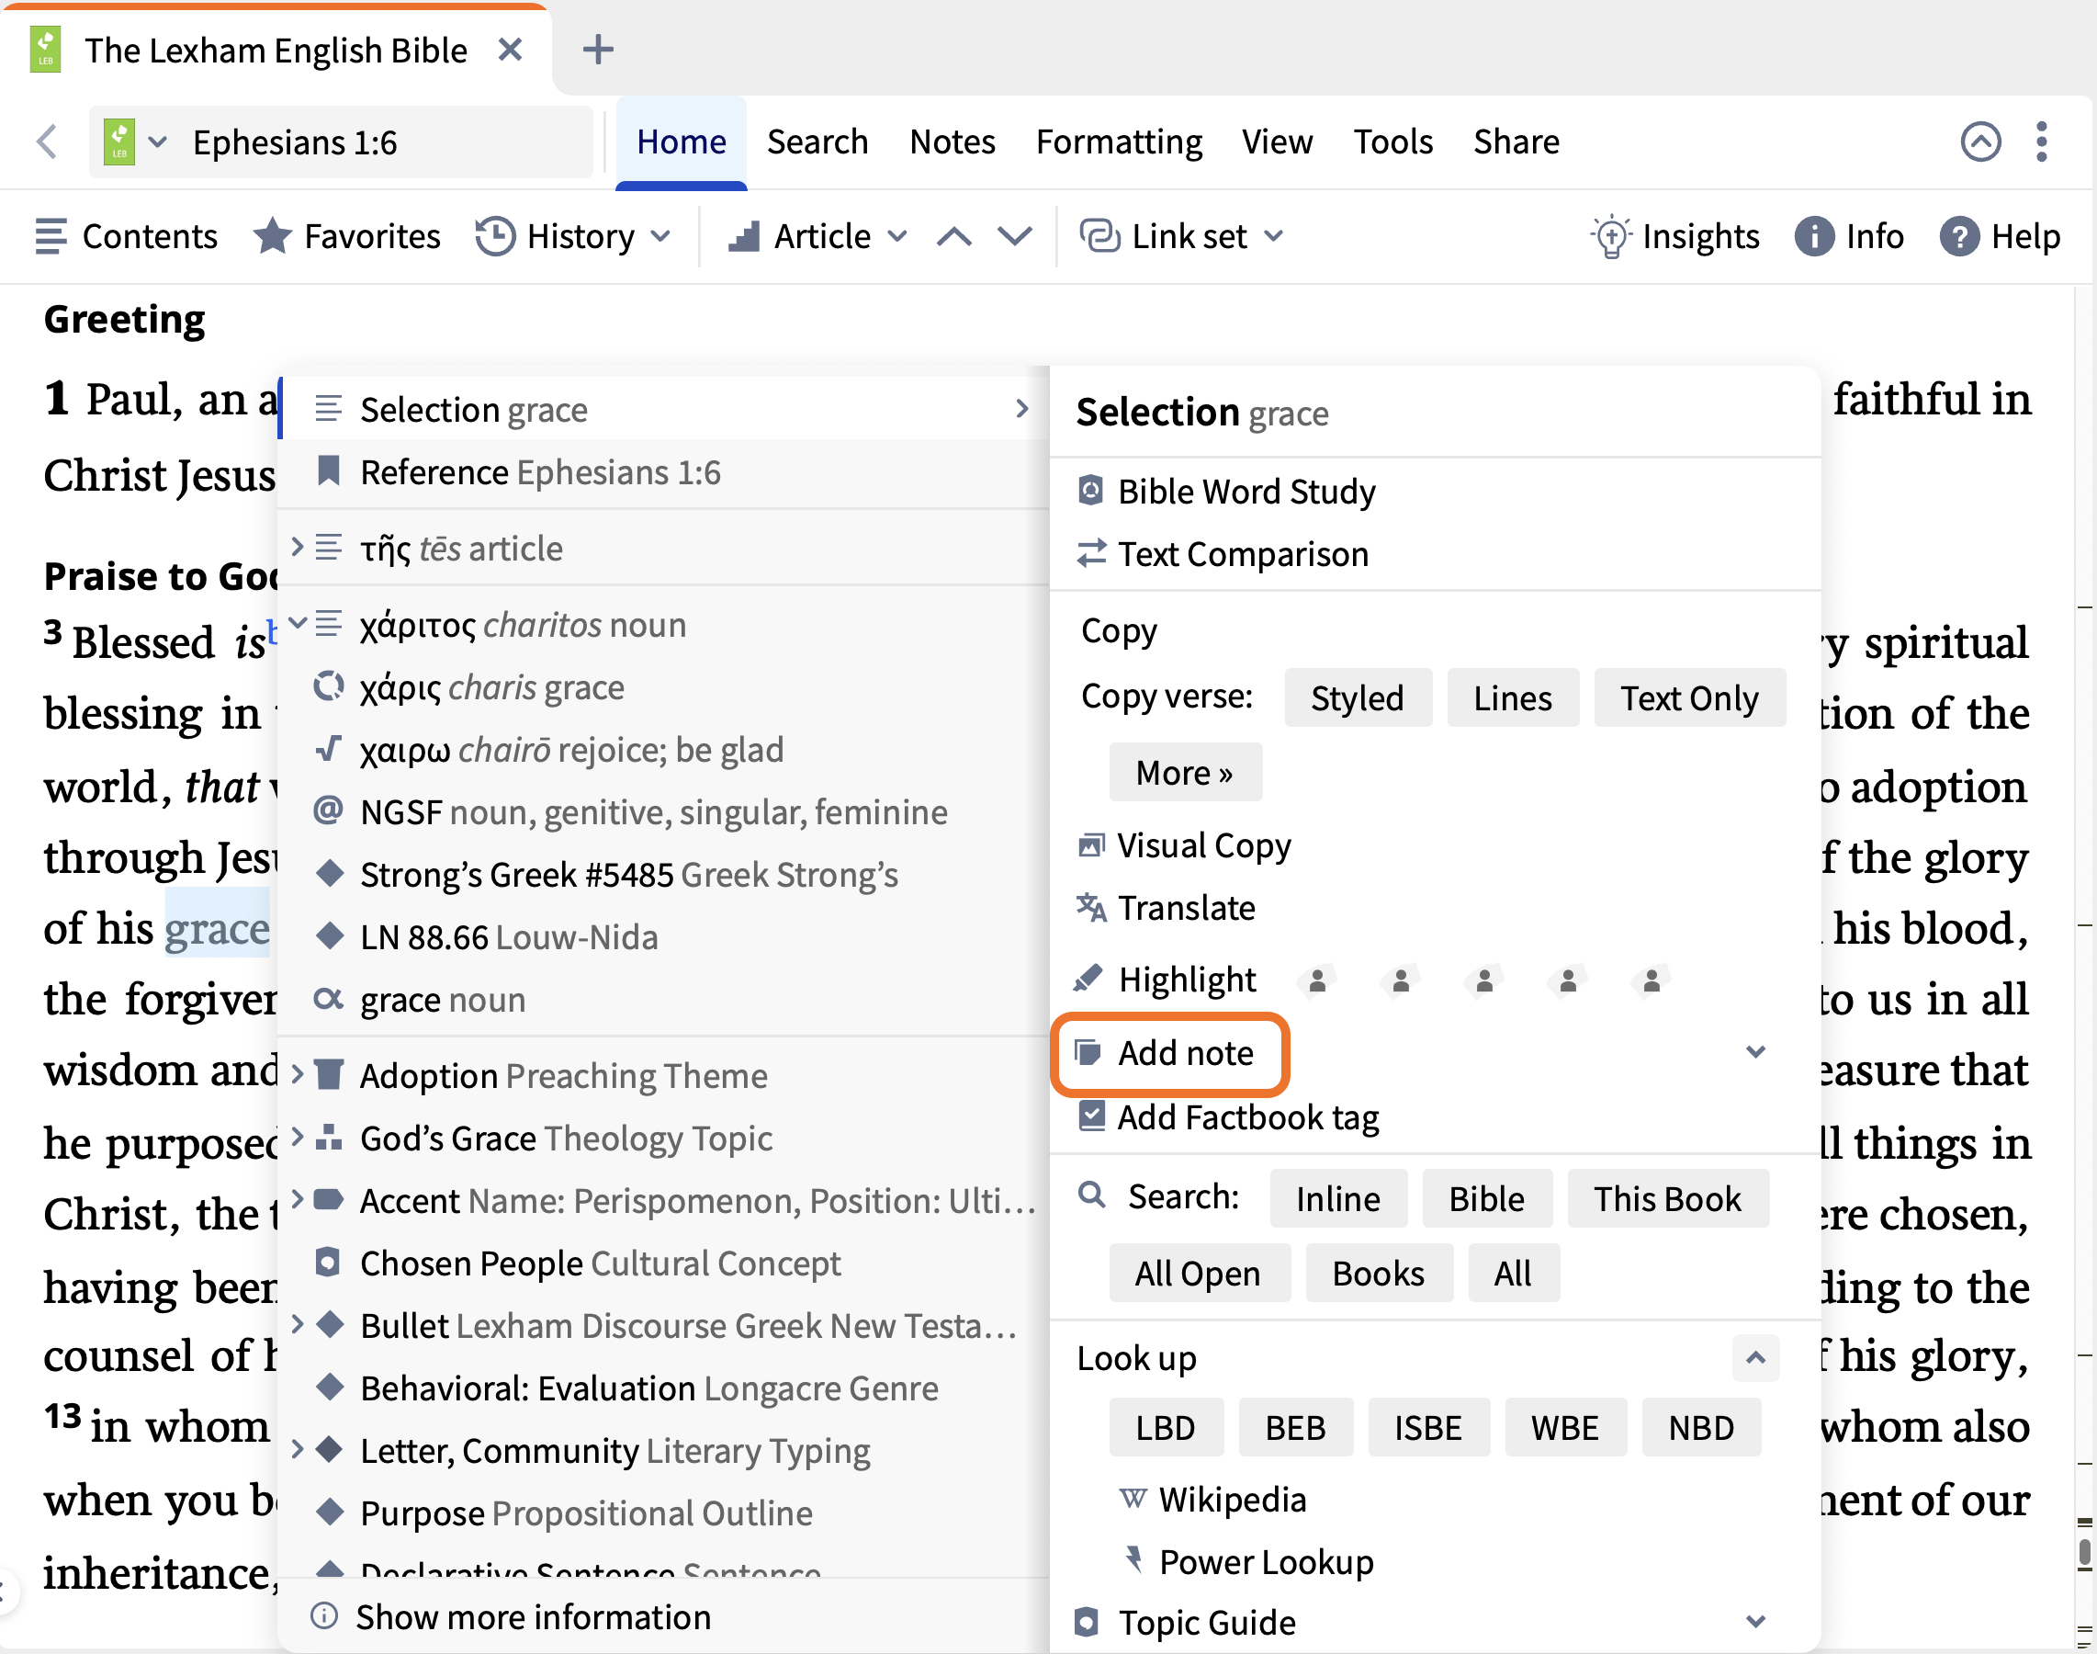
Task: Expand the Bullet Lexham Discourse row
Action: click(x=298, y=1324)
